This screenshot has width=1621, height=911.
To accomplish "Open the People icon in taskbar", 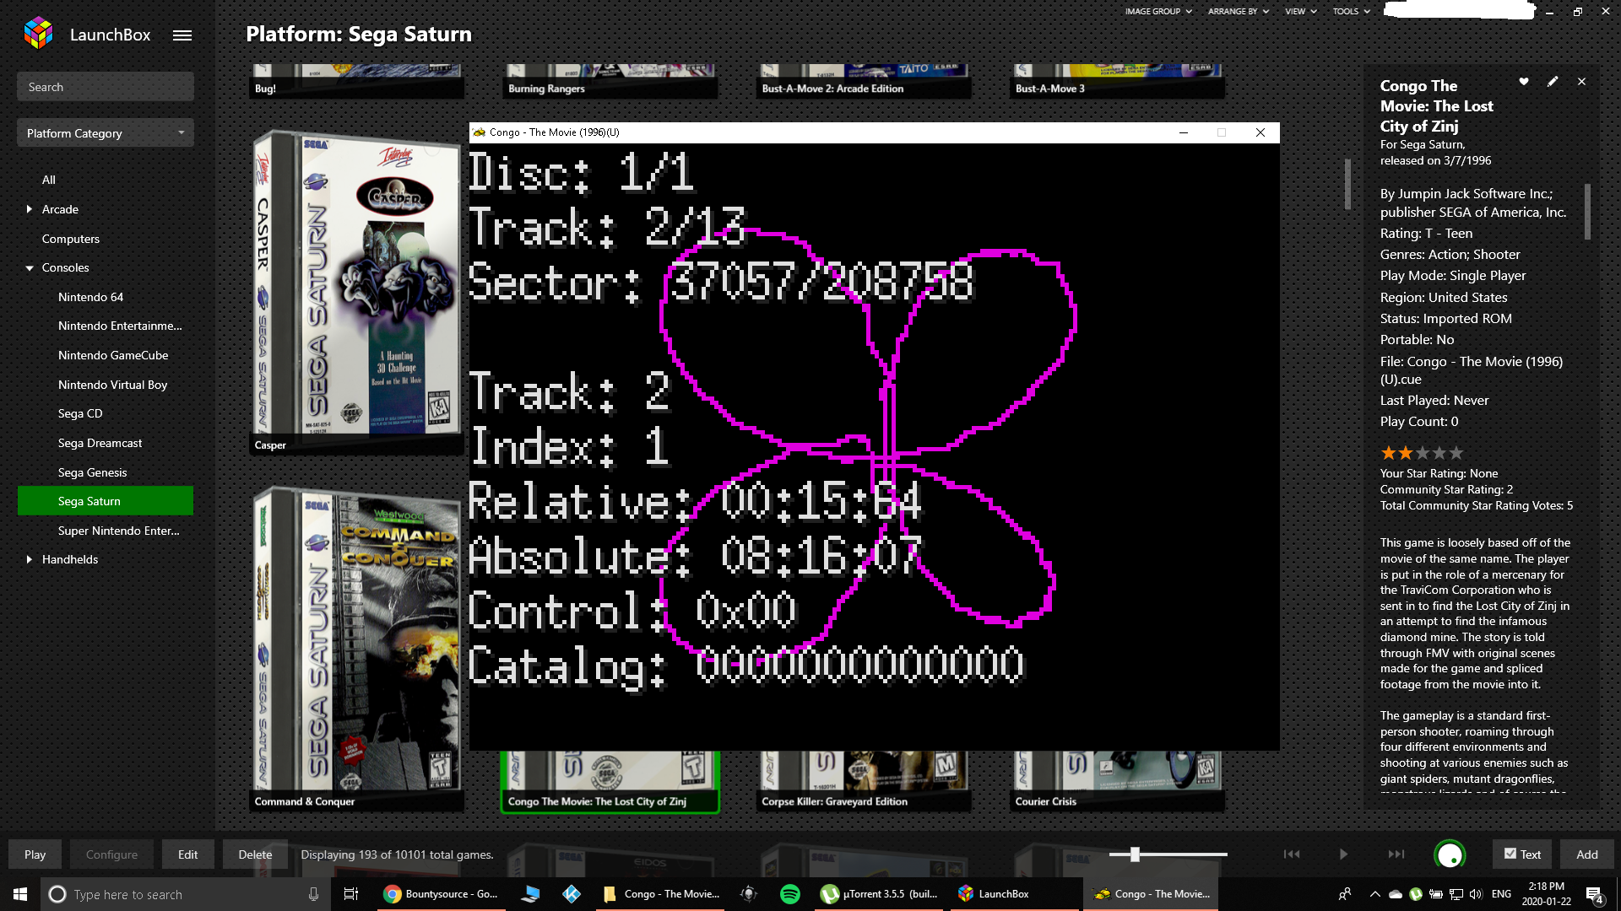I will click(1345, 894).
